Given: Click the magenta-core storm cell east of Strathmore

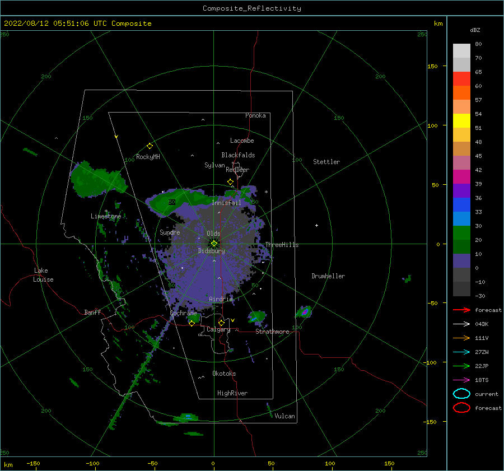Looking at the screenshot, I should (304, 311).
